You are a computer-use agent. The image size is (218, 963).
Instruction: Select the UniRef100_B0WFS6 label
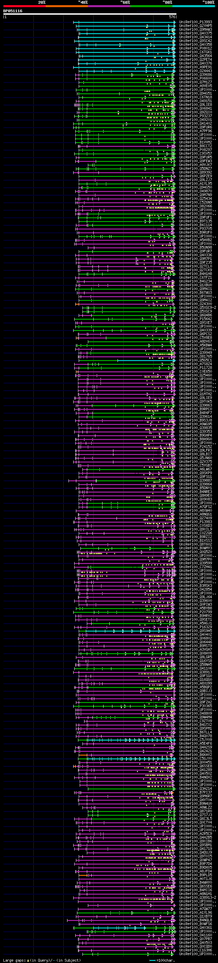(x=196, y=924)
